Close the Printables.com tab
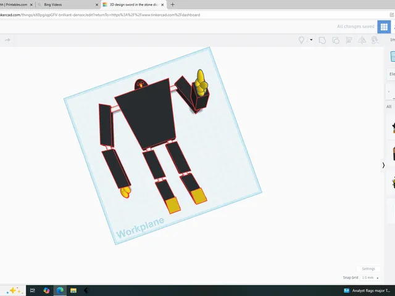This screenshot has width=395, height=296. [x=31, y=4]
